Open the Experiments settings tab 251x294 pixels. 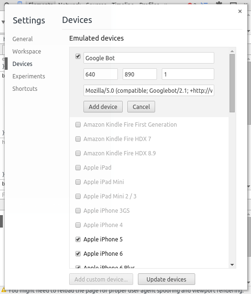pyautogui.click(x=29, y=76)
